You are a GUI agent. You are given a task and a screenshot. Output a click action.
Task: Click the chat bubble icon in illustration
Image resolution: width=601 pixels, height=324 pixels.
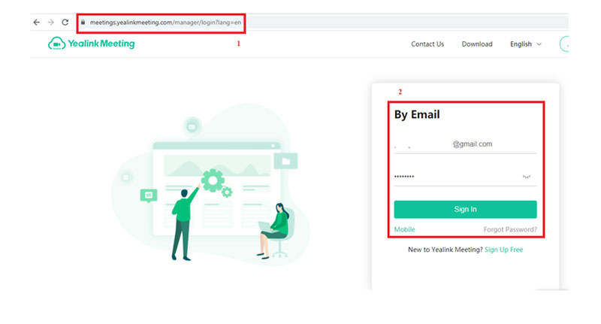[149, 195]
